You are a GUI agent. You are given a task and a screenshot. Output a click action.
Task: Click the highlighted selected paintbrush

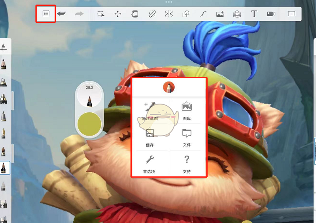tap(4, 168)
